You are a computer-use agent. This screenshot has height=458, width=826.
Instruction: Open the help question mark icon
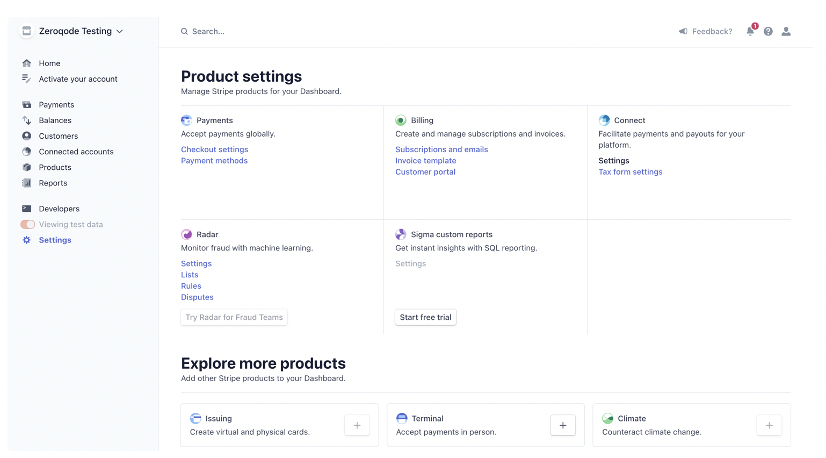(768, 31)
